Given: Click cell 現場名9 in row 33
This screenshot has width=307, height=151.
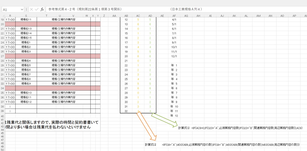Looking at the screenshot, I should [x=26, y=84].
